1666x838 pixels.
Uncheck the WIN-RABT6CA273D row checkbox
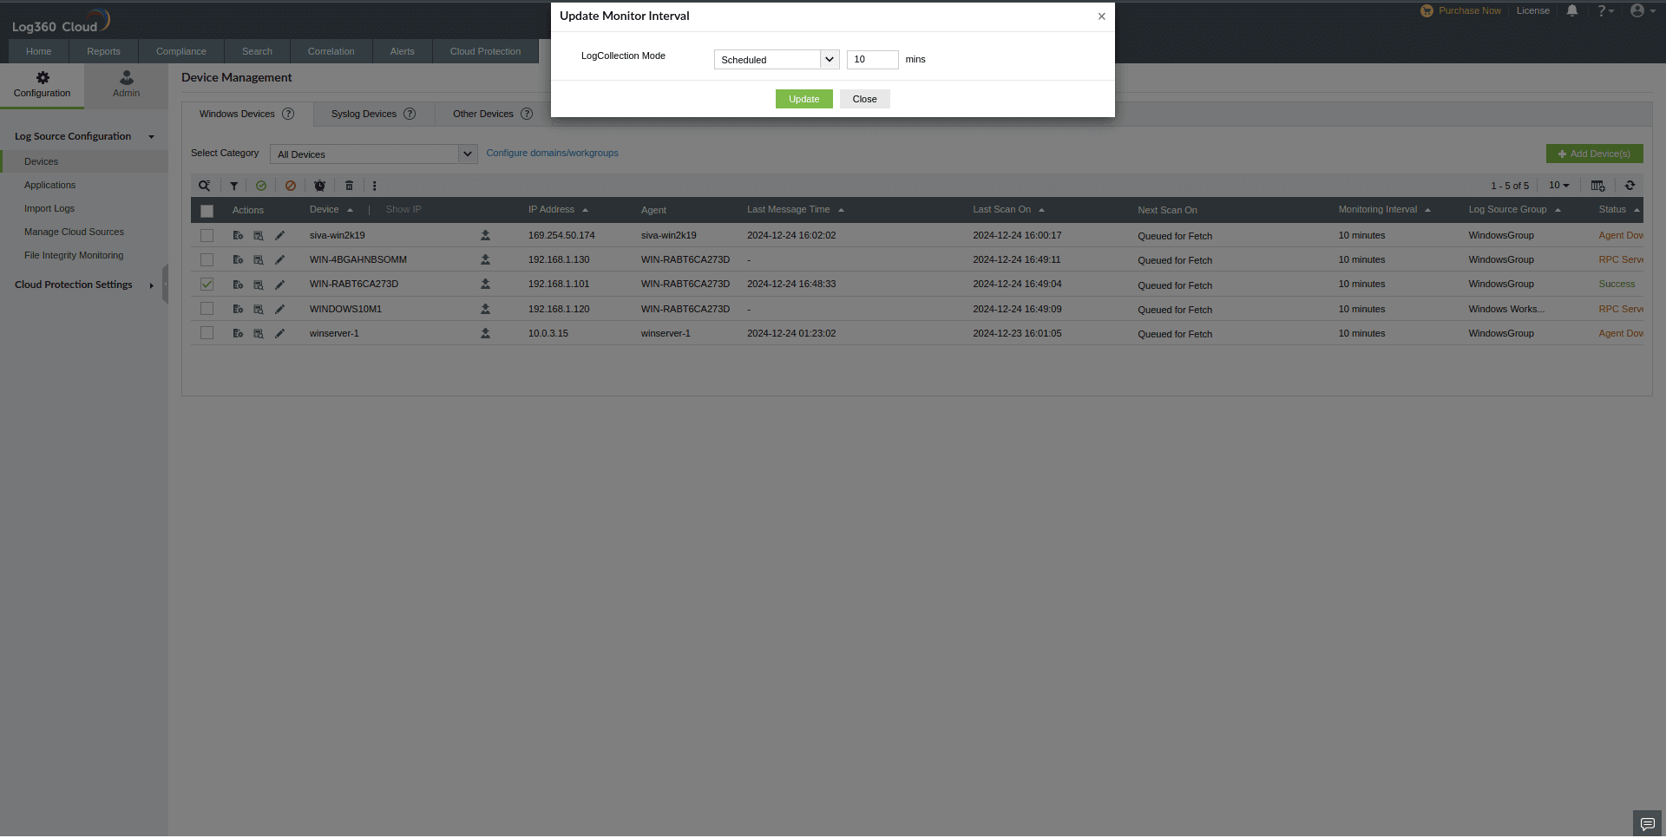click(x=207, y=285)
